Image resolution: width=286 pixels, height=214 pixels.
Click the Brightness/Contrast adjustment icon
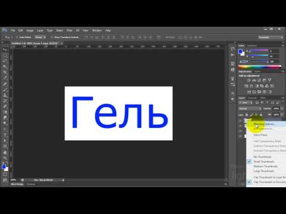tap(248, 80)
